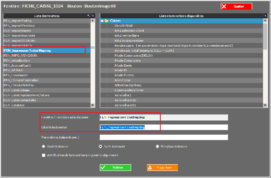Select the Avant traitement radio option
Screen dimensions: 271x178
(43, 146)
